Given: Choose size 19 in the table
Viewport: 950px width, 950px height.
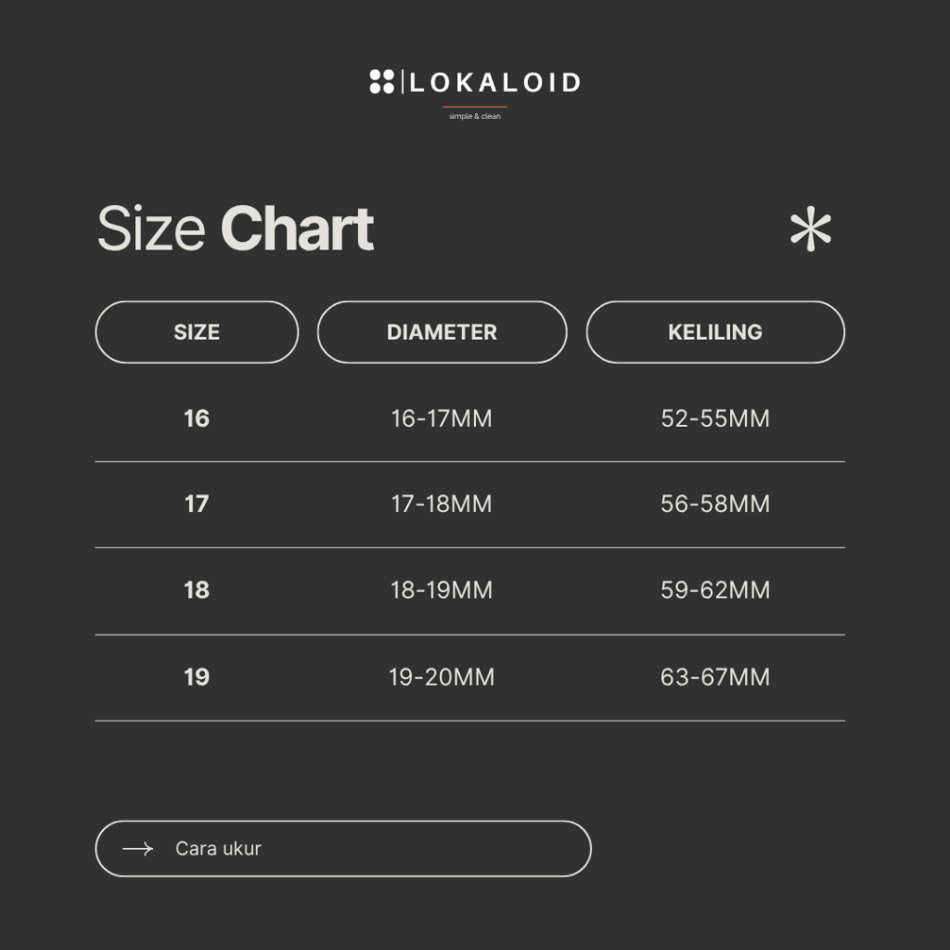Looking at the screenshot, I should (197, 677).
